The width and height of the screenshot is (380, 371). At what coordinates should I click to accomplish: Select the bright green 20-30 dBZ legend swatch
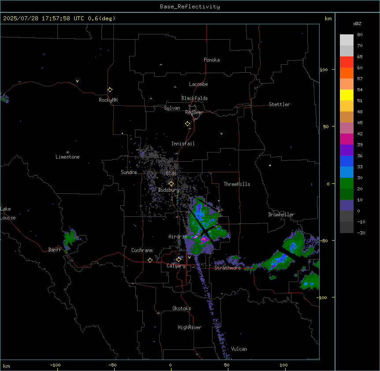(x=346, y=183)
